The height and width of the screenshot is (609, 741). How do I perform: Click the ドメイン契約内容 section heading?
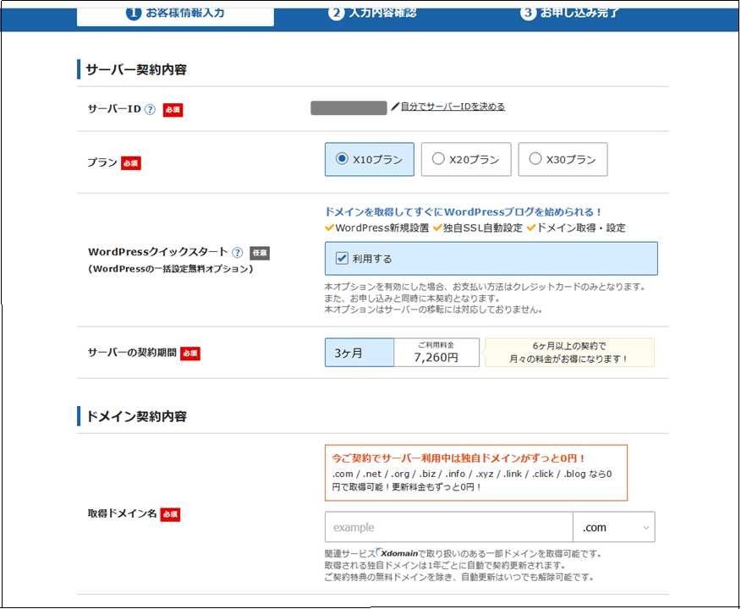[136, 416]
